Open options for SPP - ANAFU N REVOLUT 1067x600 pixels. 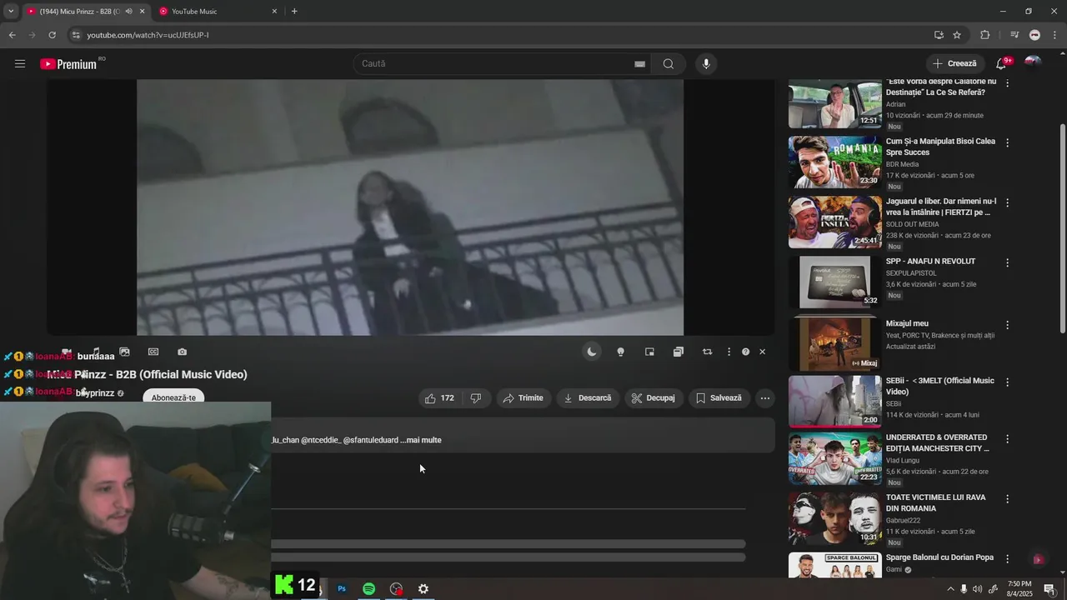pyautogui.click(x=1007, y=262)
